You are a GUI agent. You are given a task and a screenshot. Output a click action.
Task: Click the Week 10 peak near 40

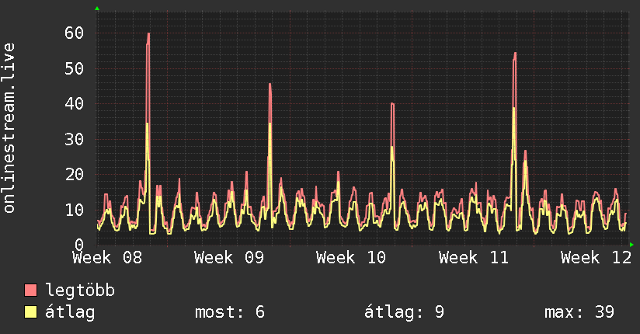[392, 104]
